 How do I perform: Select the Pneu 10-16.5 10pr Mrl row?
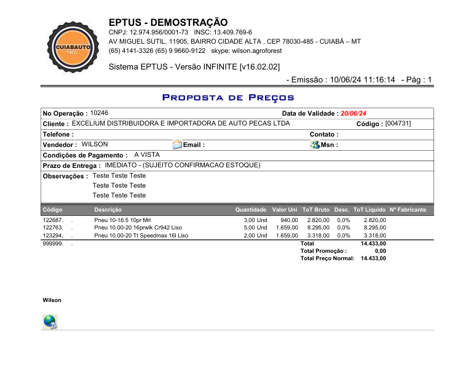(x=122, y=220)
